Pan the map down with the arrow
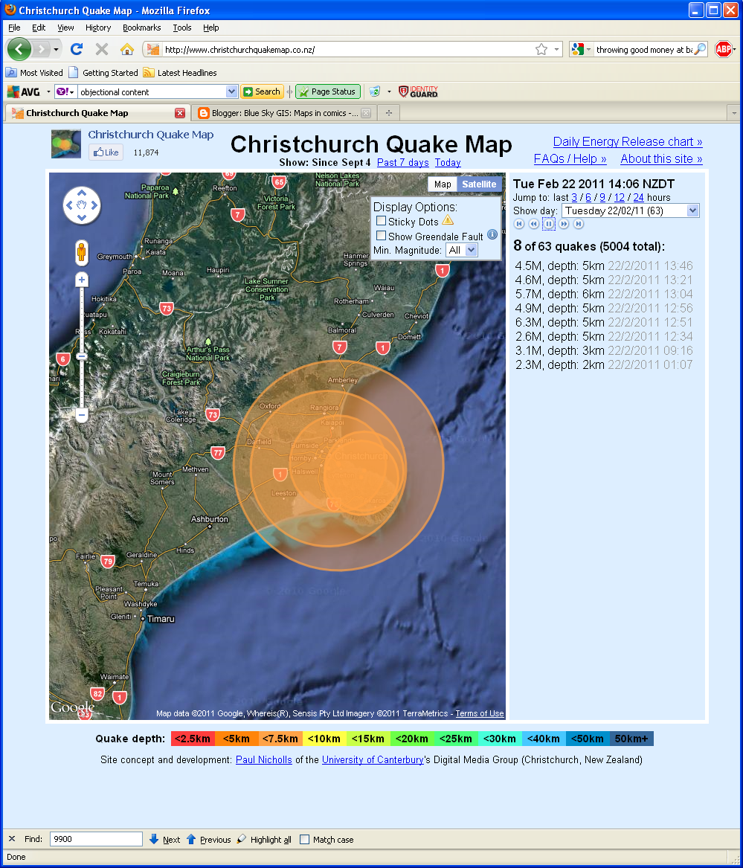The height and width of the screenshot is (868, 743). (x=81, y=217)
